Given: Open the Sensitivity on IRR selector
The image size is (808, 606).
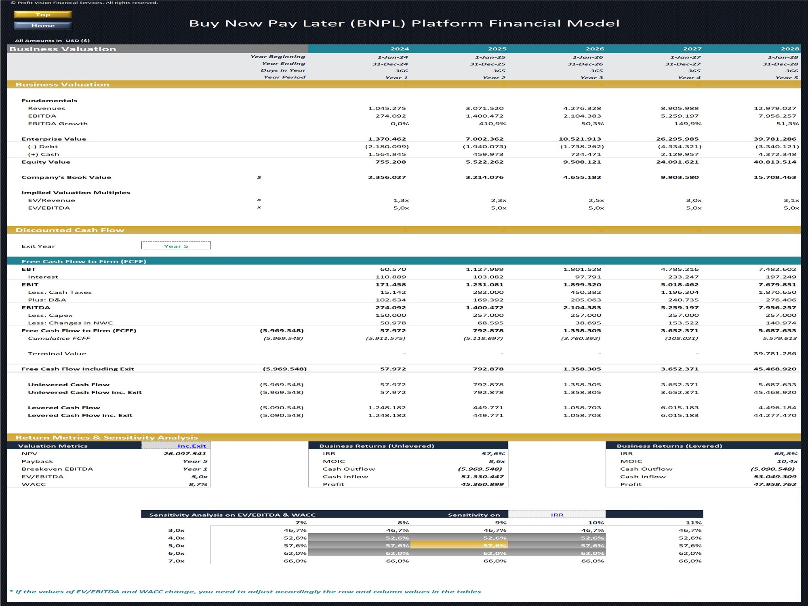Looking at the screenshot, I should 557,514.
